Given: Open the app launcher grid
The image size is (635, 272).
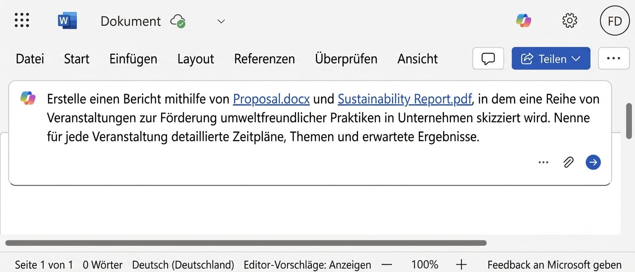Looking at the screenshot, I should 22,20.
